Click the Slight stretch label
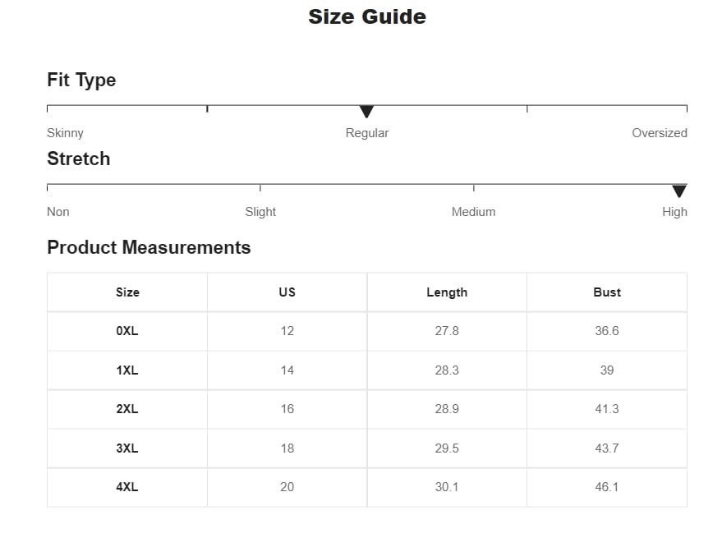Screen dimensions: 722x538 (x=260, y=212)
